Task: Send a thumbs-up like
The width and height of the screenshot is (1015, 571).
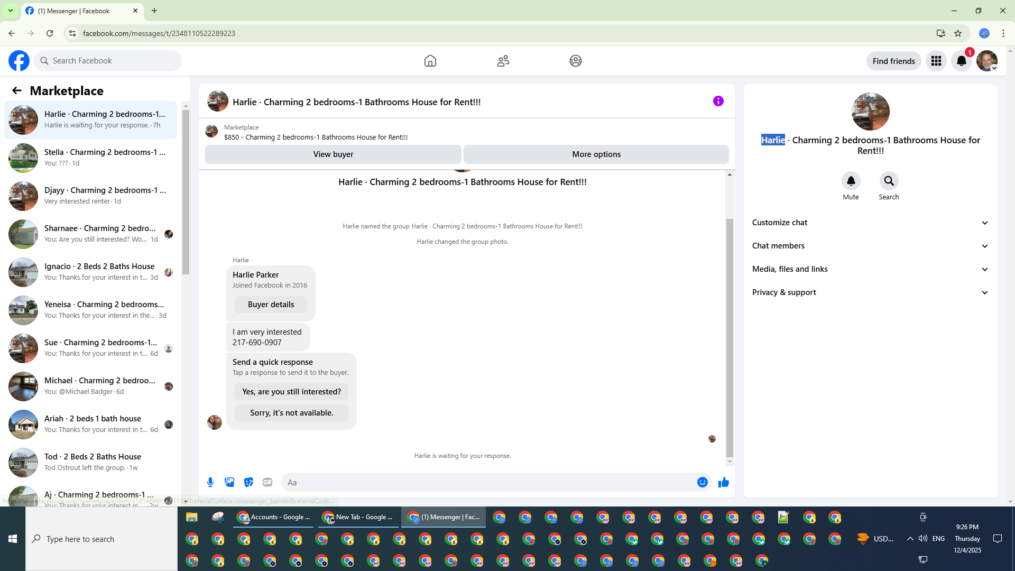Action: click(724, 482)
